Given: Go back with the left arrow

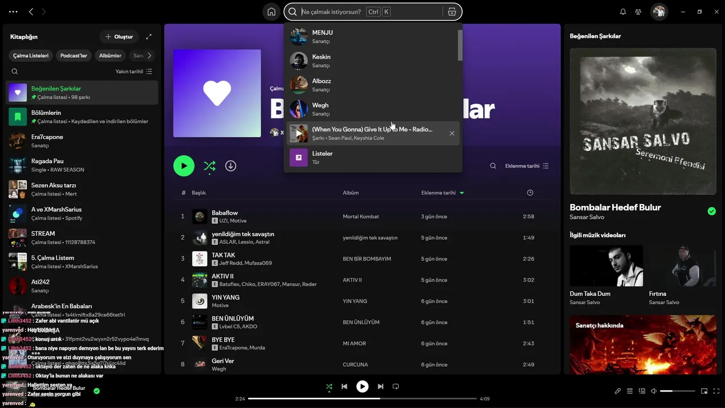Looking at the screenshot, I should (31, 11).
